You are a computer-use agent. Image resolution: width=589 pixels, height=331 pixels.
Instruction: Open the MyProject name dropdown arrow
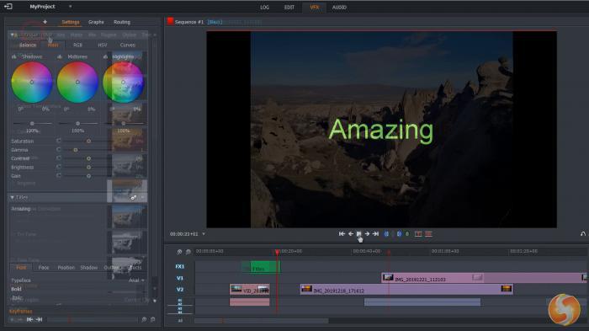70,7
